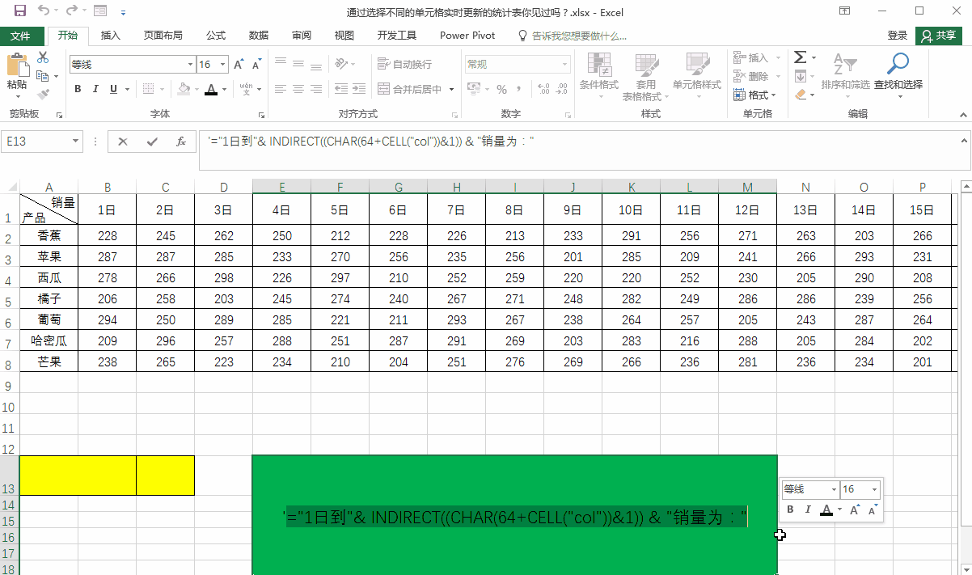The width and height of the screenshot is (972, 575).
Task: Click the AutoSum sigma icon
Action: (800, 57)
